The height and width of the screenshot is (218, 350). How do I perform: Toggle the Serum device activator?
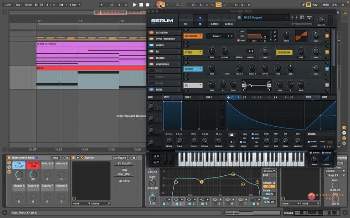click(x=73, y=158)
